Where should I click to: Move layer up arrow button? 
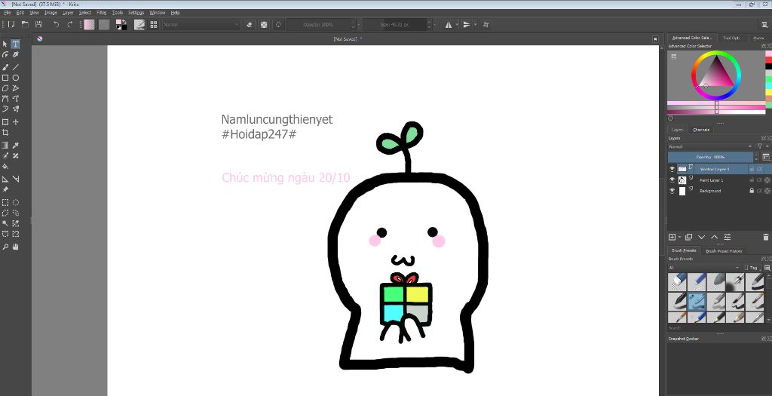coord(715,238)
